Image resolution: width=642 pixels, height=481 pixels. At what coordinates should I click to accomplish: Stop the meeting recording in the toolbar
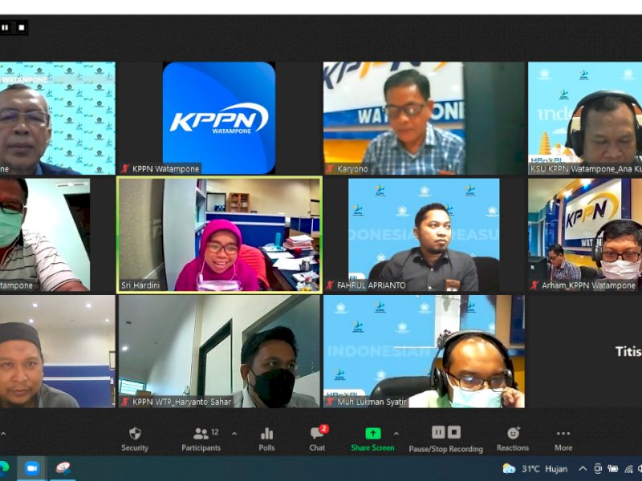tap(453, 432)
